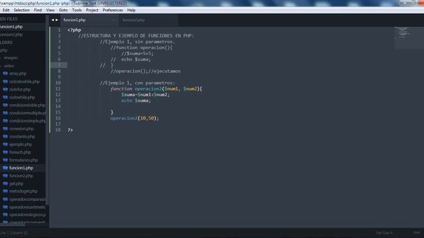
Task: Click the file icon next to ciclofor.php
Action: click(x=5, y=89)
